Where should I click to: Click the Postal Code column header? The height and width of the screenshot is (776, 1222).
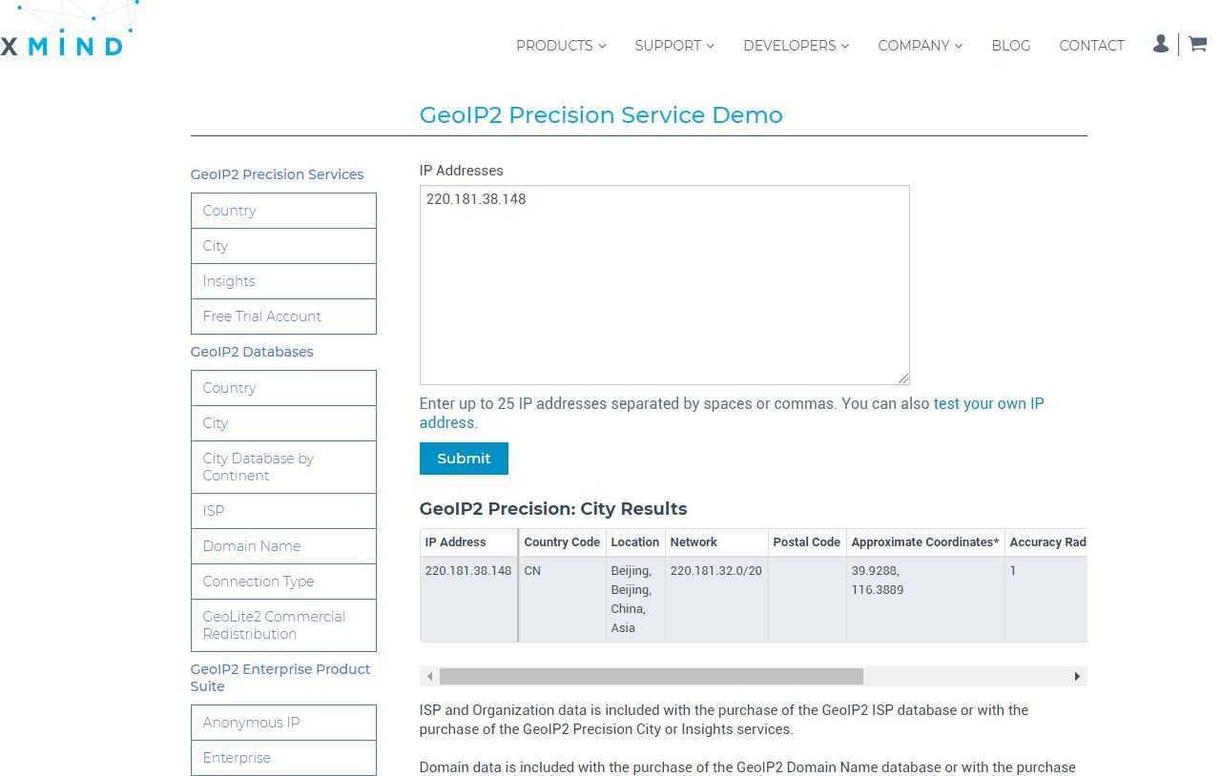tap(807, 542)
